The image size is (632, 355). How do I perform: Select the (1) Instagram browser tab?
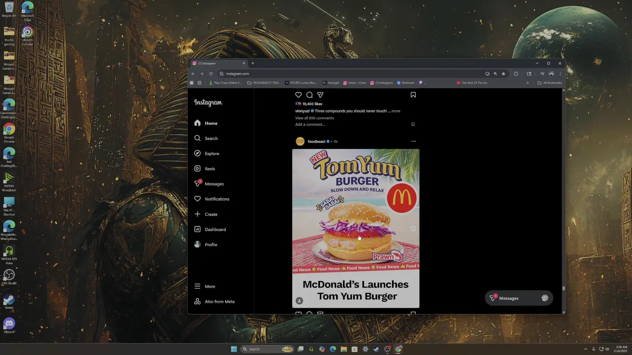click(x=218, y=63)
